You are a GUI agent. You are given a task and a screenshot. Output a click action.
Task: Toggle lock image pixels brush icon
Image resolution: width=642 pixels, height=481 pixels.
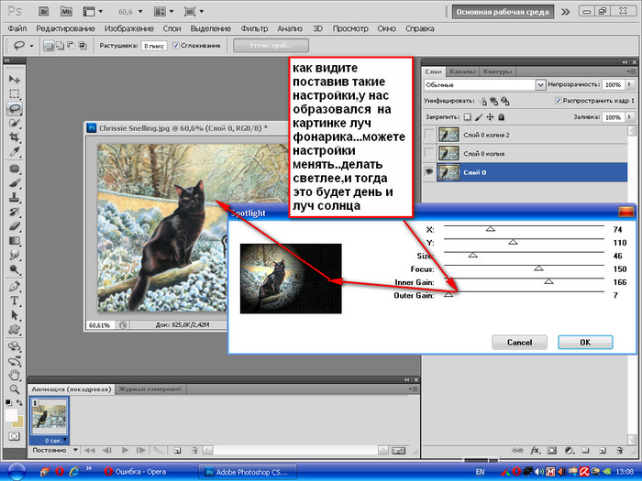click(x=479, y=117)
